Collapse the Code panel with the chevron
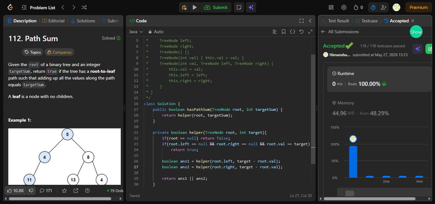Image resolution: width=435 pixels, height=204 pixels. tap(310, 21)
